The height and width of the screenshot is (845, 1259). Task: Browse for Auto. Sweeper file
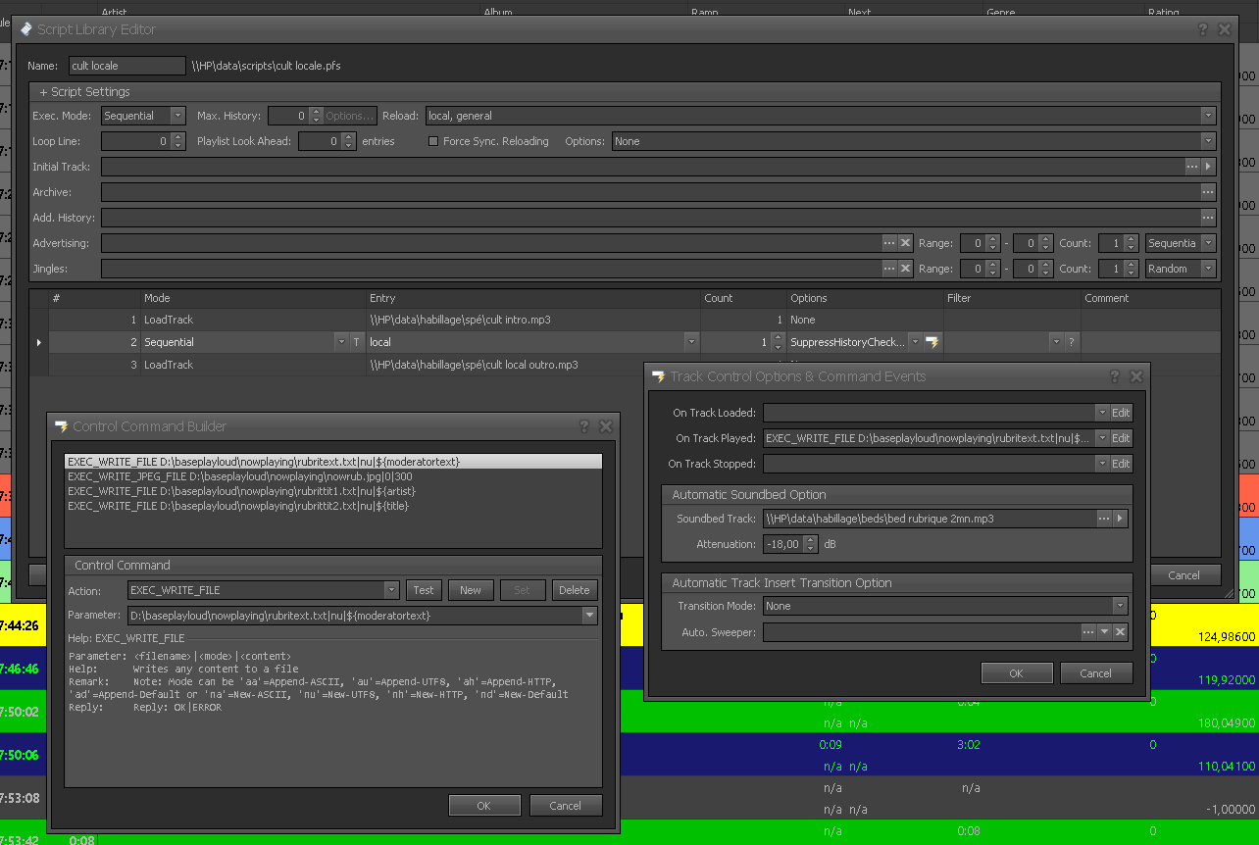(1087, 632)
